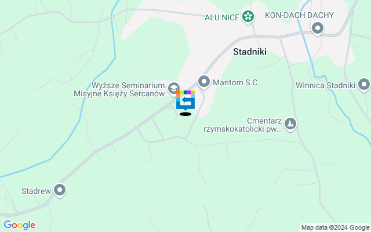Open the cemetery pin icon

tap(290, 124)
